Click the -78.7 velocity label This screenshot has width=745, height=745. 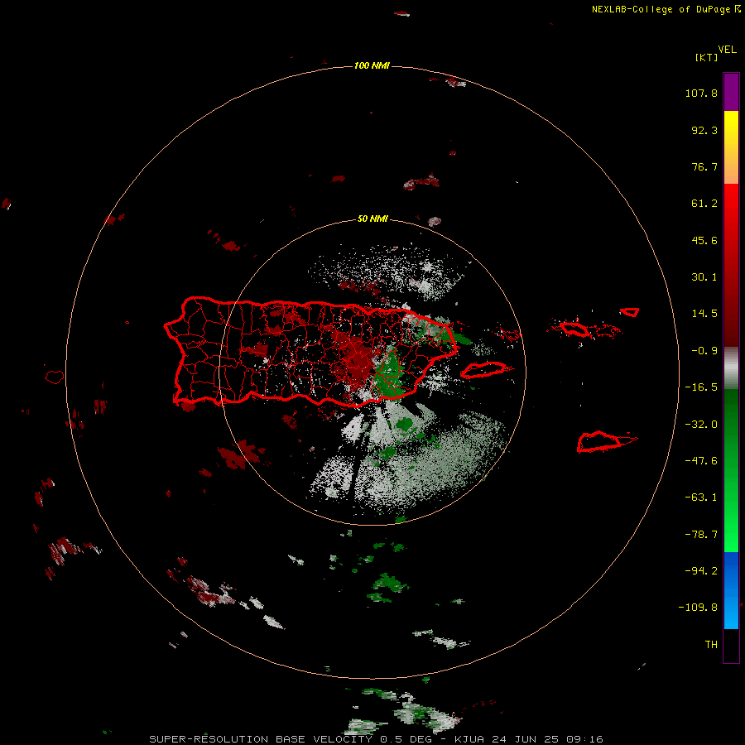coord(701,535)
